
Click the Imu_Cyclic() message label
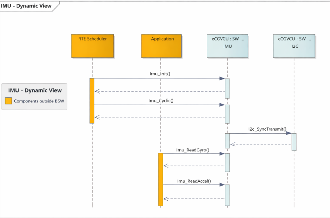coord(161,101)
